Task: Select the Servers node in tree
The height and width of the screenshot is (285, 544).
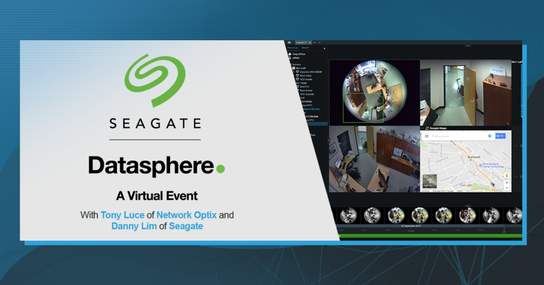Action: 296,65
